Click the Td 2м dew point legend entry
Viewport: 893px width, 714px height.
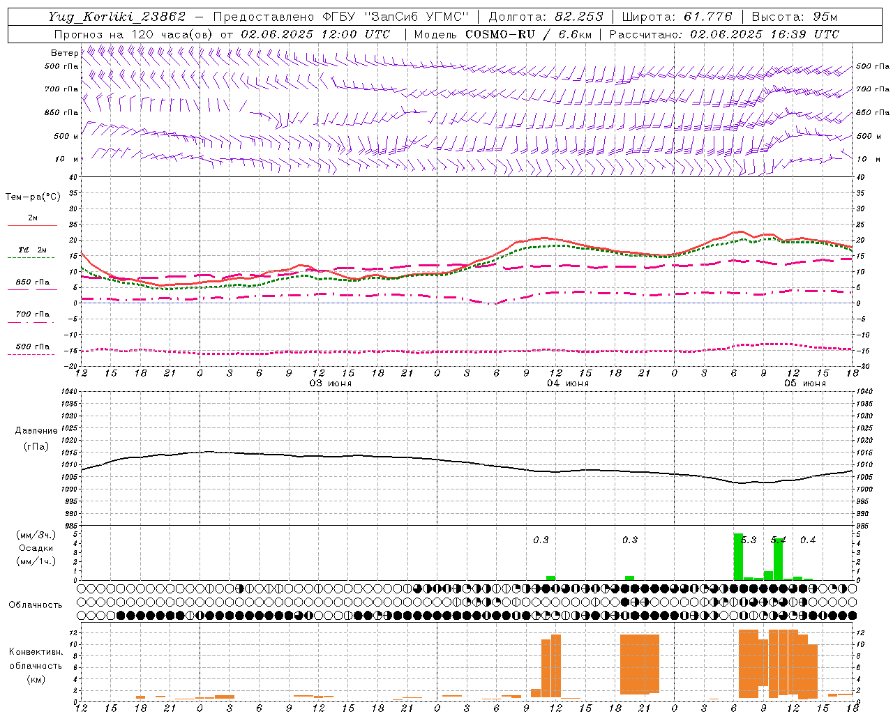coord(33,250)
